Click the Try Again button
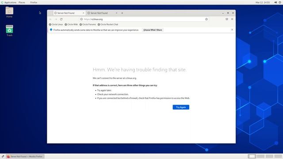This screenshot has width=283, height=159. (x=181, y=107)
